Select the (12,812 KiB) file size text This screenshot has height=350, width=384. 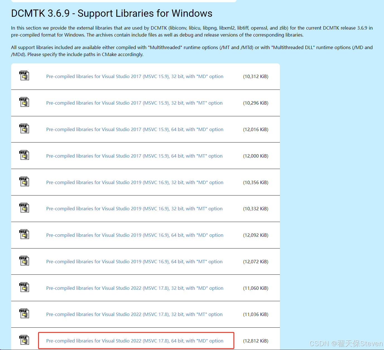tap(256, 341)
